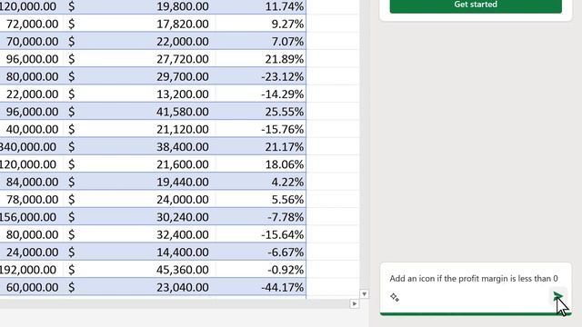Select the cell with value 45,360.00
Viewport: 582px width, 327px height.
pos(139,270)
